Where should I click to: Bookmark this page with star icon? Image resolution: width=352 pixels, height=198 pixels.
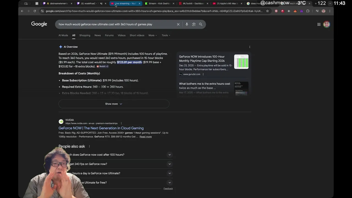tap(267, 11)
